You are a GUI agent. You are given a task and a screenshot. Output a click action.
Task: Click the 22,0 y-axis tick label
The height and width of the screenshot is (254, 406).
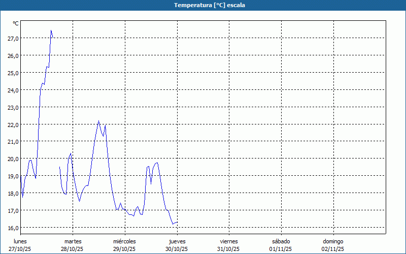(x=13, y=124)
